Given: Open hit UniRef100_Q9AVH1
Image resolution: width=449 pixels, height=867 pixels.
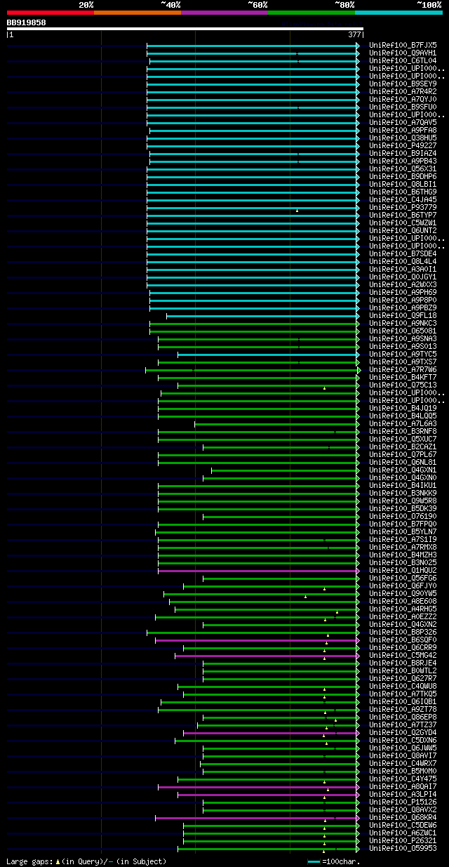Looking at the screenshot, I should [403, 53].
